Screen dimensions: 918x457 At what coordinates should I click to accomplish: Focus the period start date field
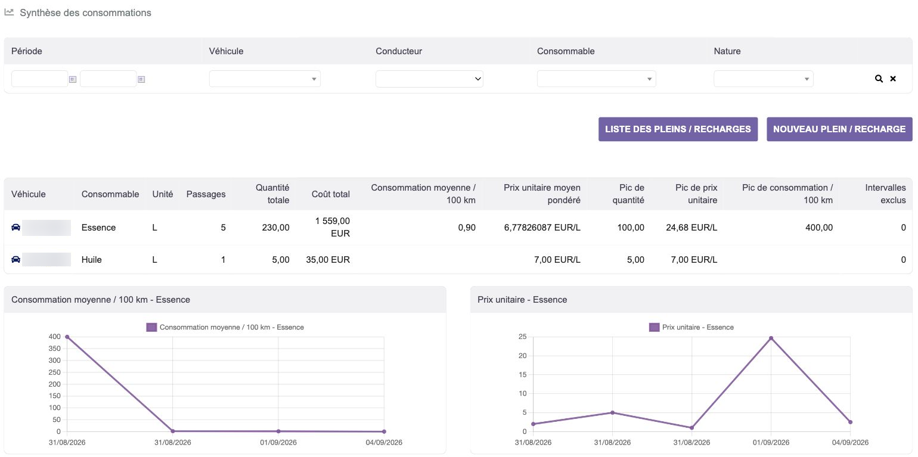39,79
